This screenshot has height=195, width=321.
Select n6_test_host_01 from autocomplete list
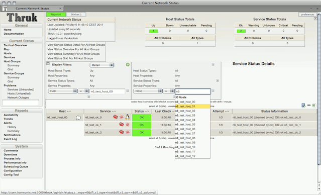[x=192, y=107]
